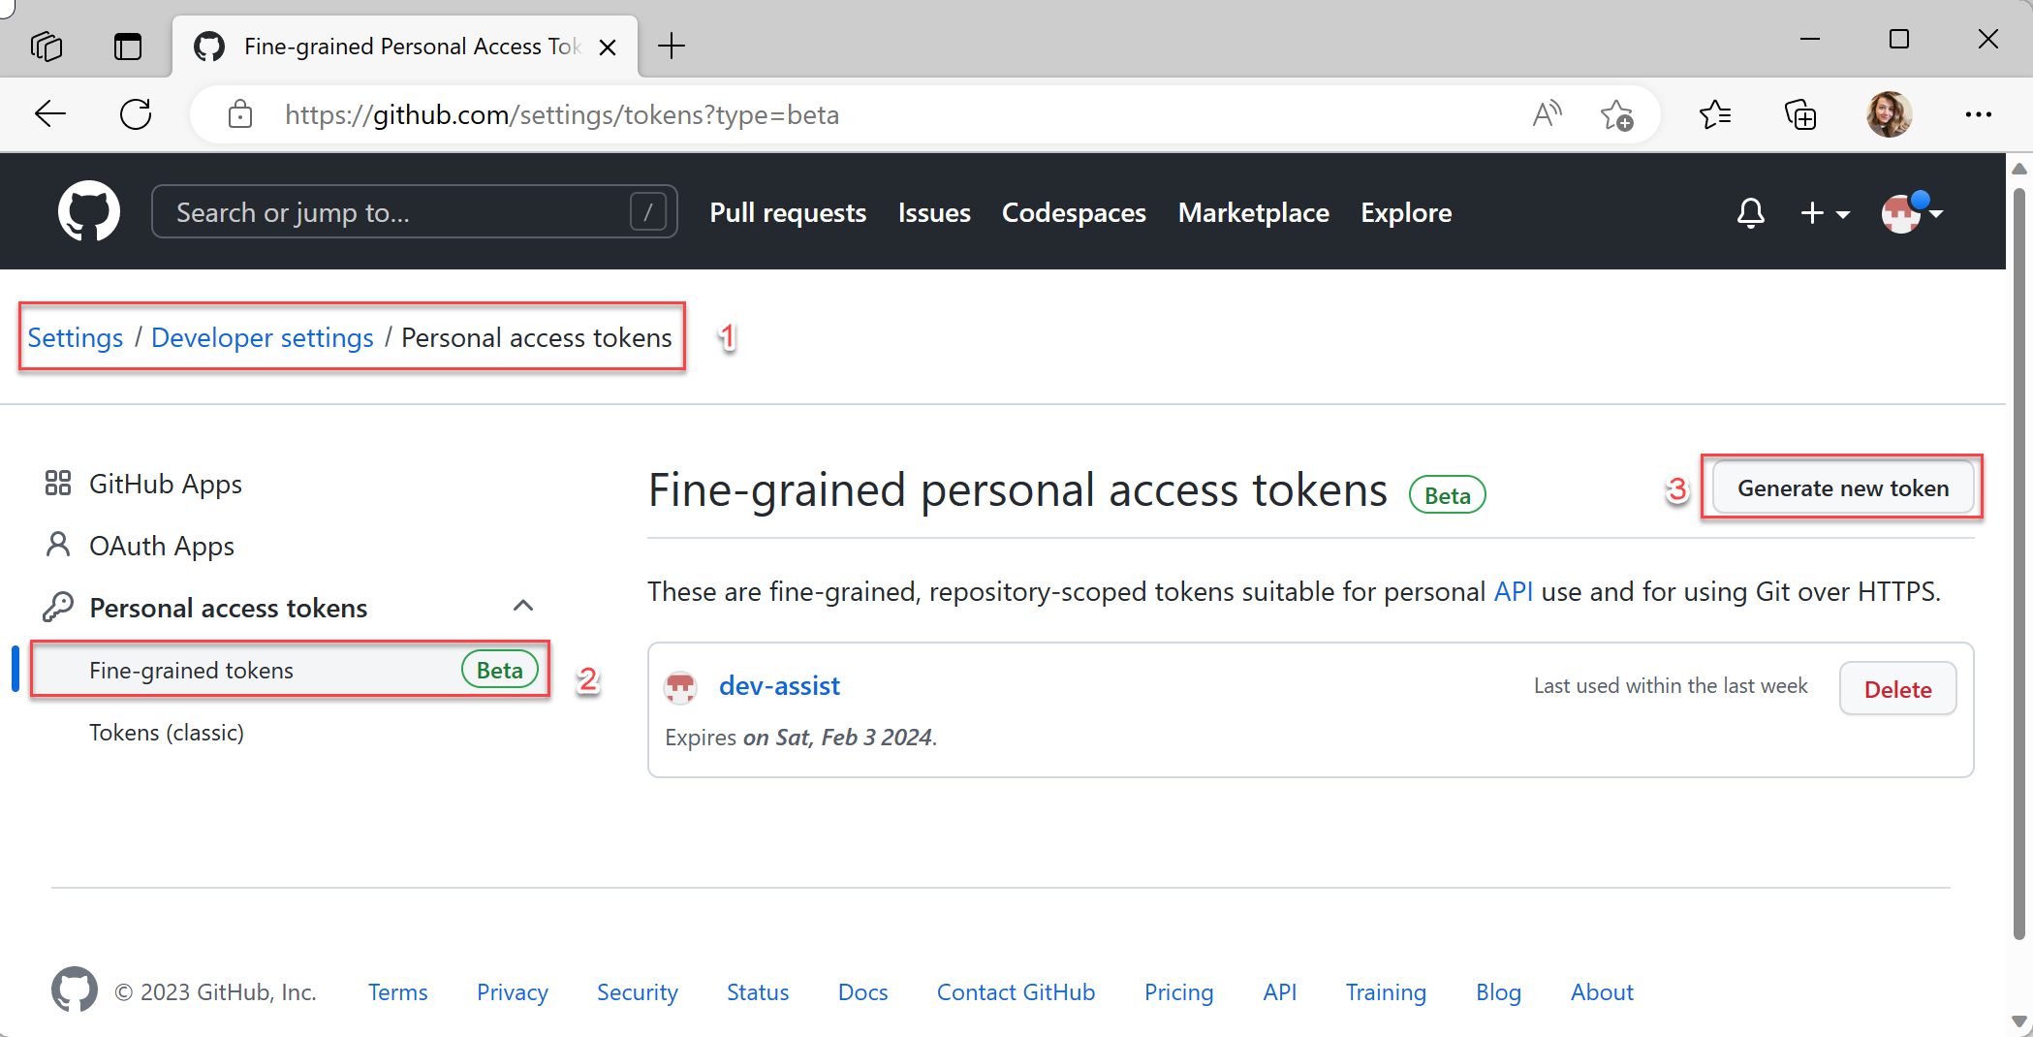Open API footer link
The height and width of the screenshot is (1037, 2033).
(1279, 992)
